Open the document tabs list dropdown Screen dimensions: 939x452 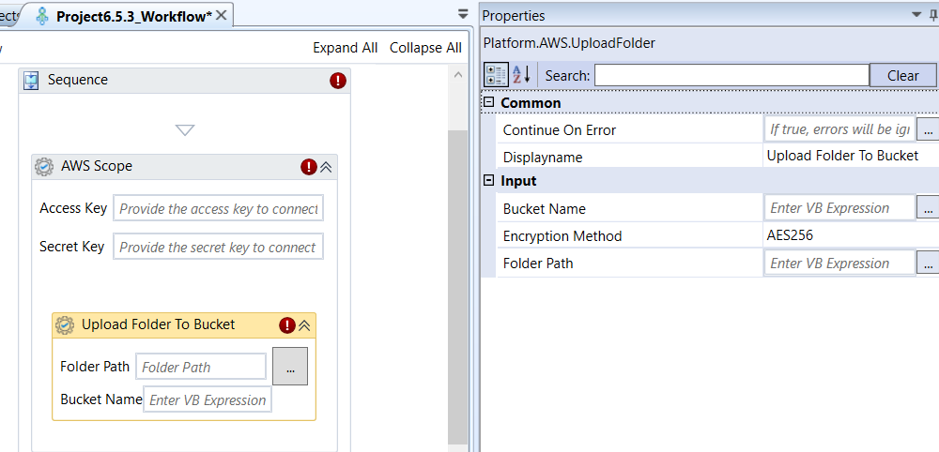tap(463, 14)
